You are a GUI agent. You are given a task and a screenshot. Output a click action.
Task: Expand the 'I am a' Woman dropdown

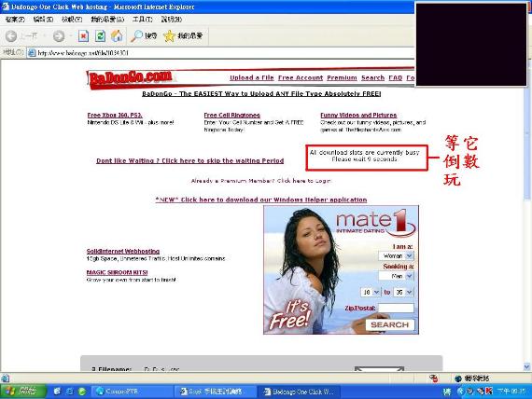click(x=396, y=255)
